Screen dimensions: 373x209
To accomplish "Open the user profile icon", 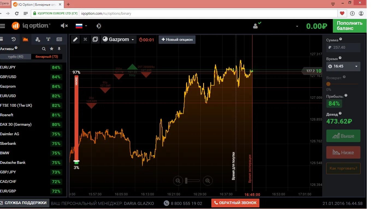I will (255, 26).
